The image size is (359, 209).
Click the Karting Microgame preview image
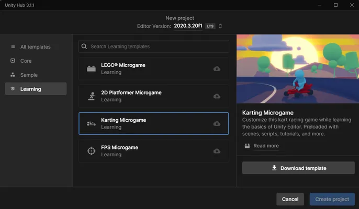coord(298,69)
